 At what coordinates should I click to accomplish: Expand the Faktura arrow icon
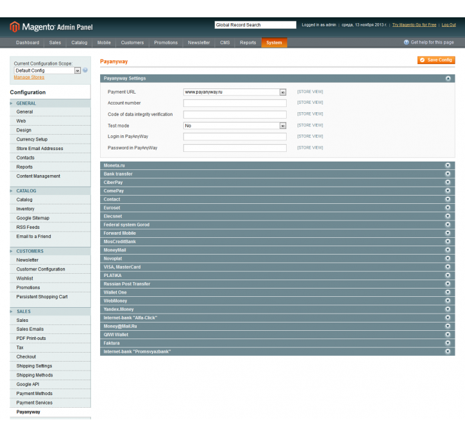448,342
